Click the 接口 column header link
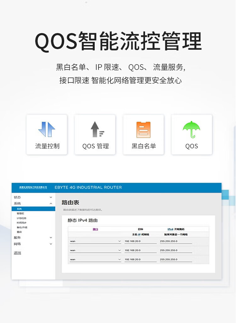The image size is (236, 323). 95,229
